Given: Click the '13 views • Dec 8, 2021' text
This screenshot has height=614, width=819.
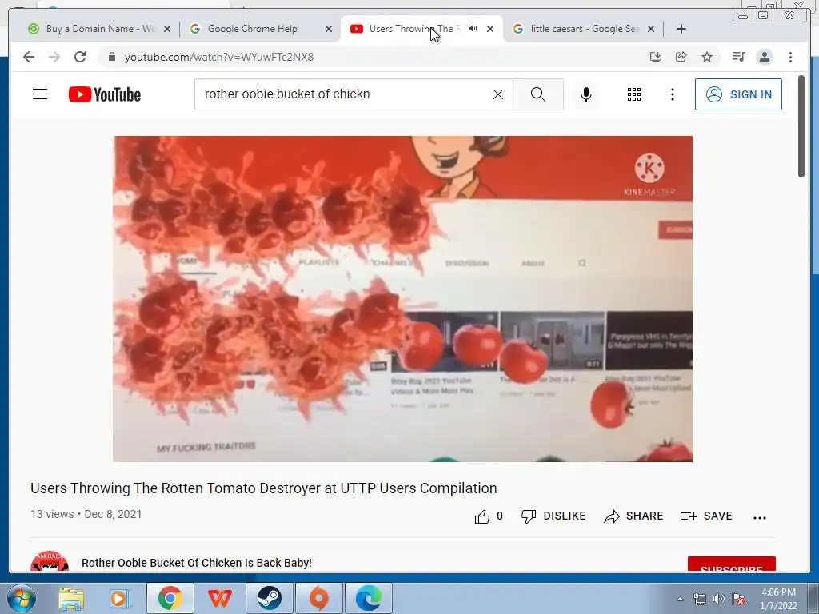Looking at the screenshot, I should point(86,514).
